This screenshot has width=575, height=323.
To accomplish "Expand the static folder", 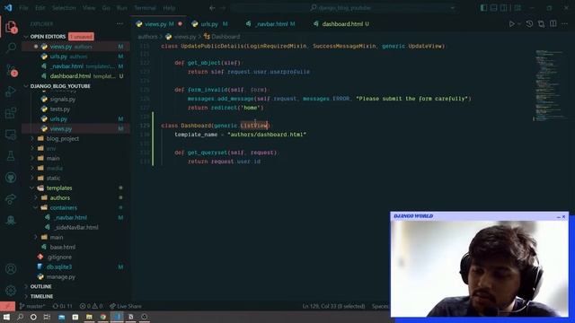I will click(x=53, y=178).
